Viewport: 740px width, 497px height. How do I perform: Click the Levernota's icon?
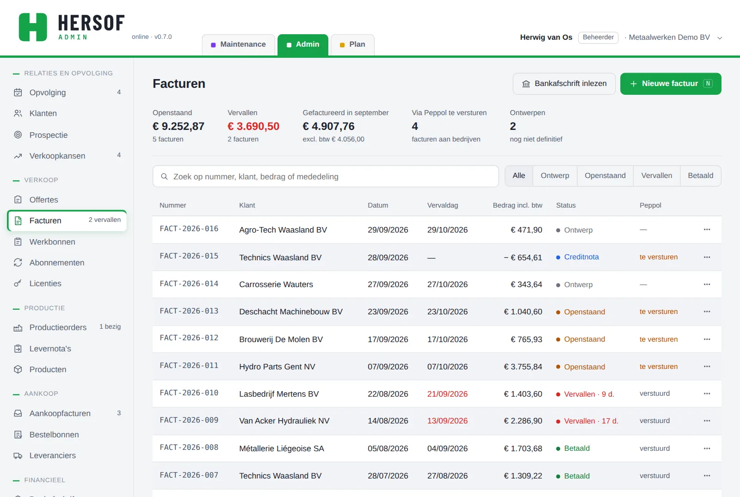click(18, 349)
